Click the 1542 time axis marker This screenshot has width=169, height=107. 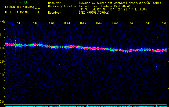click(34, 23)
